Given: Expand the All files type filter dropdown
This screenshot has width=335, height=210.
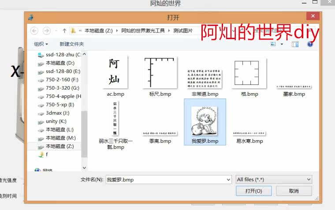Looking at the screenshot, I should coord(274,180).
